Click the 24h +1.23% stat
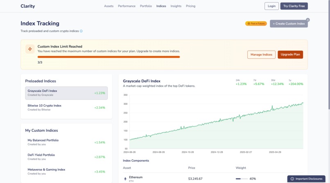The height and width of the screenshot is (183, 330). pos(241,82)
